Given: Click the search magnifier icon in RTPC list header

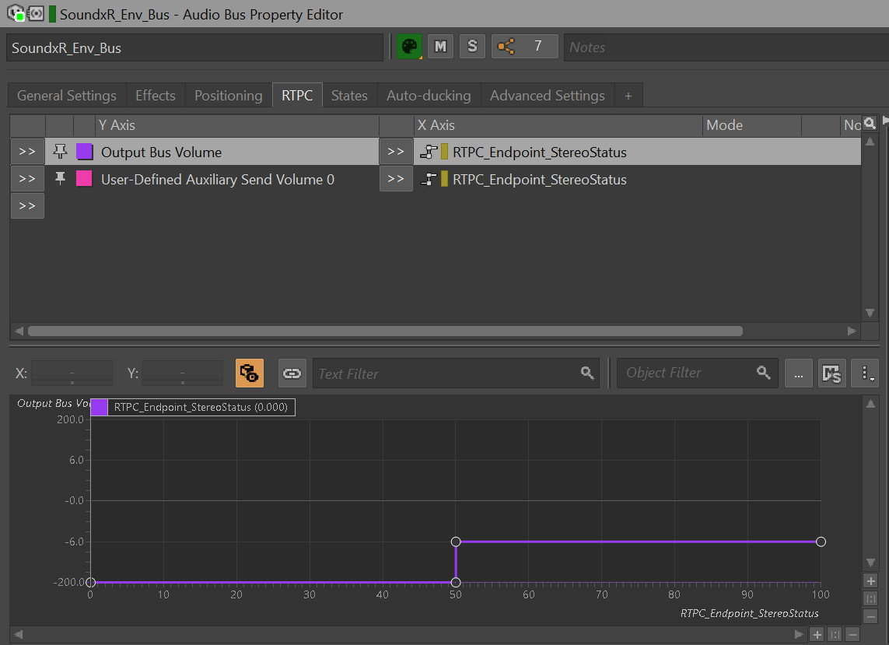Looking at the screenshot, I should [x=870, y=123].
